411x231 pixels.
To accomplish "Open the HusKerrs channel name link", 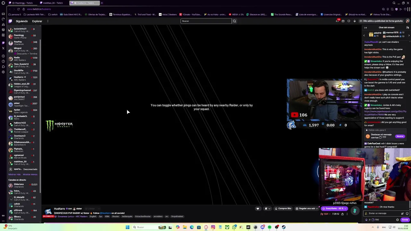I will (59, 209).
